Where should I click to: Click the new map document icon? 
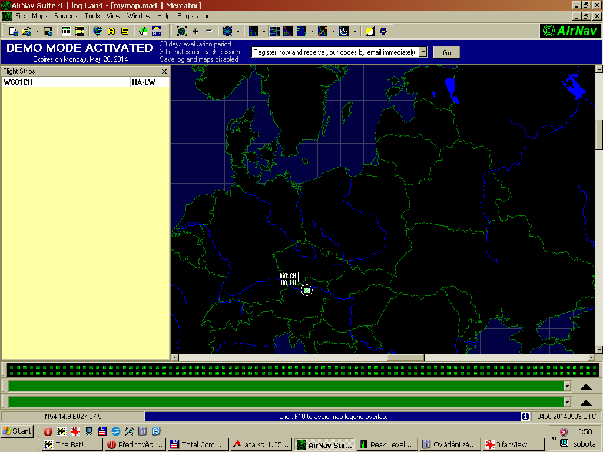[x=13, y=31]
